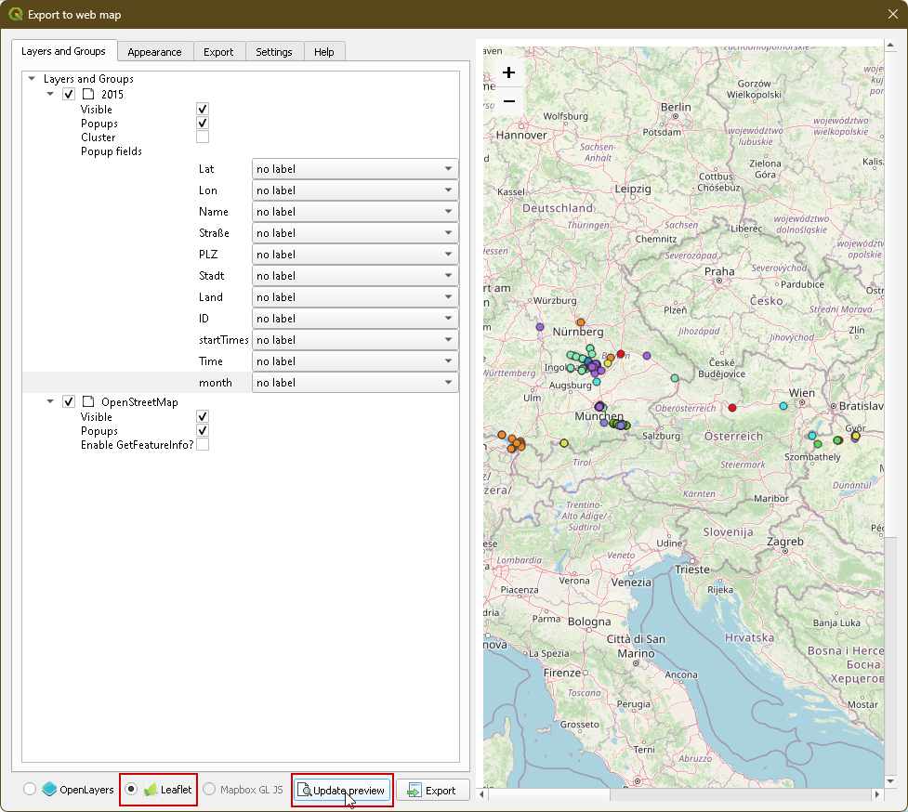The height and width of the screenshot is (812, 908).
Task: Select the OpenLayers radio button
Action: (30, 790)
